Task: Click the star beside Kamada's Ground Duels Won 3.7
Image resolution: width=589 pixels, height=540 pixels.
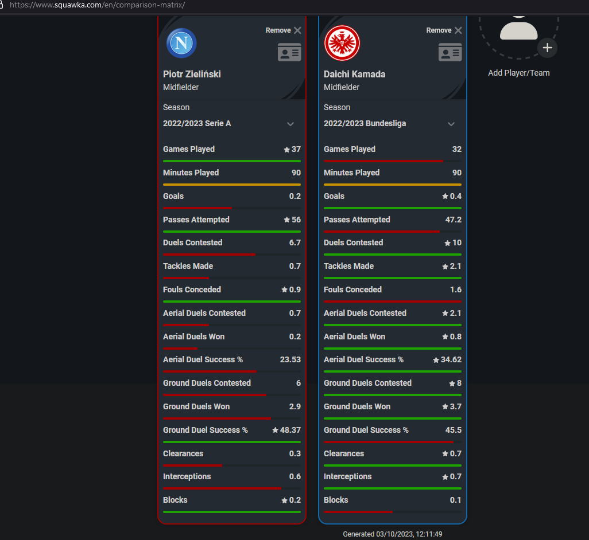Action: (445, 407)
